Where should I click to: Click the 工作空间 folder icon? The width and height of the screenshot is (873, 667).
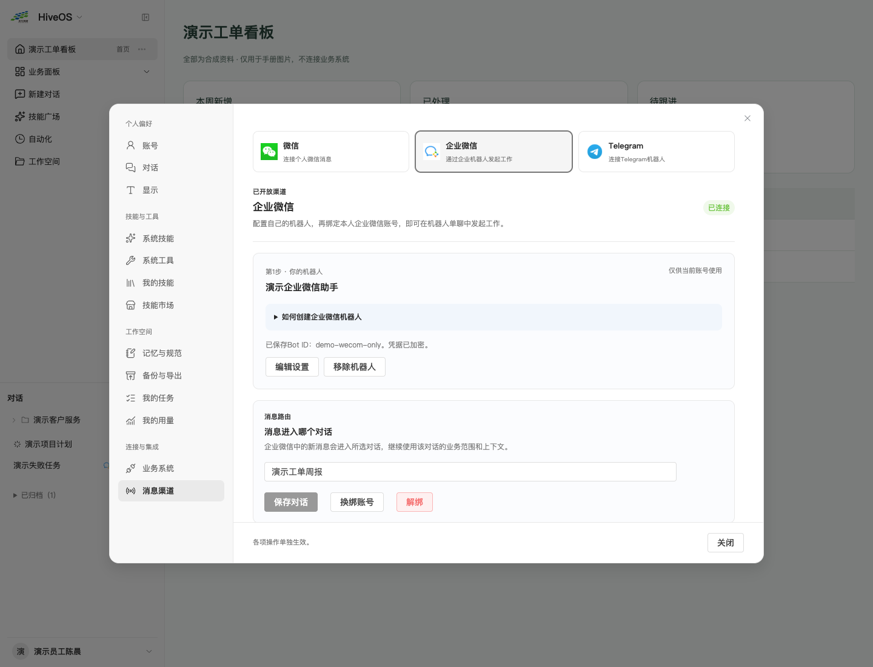20,161
